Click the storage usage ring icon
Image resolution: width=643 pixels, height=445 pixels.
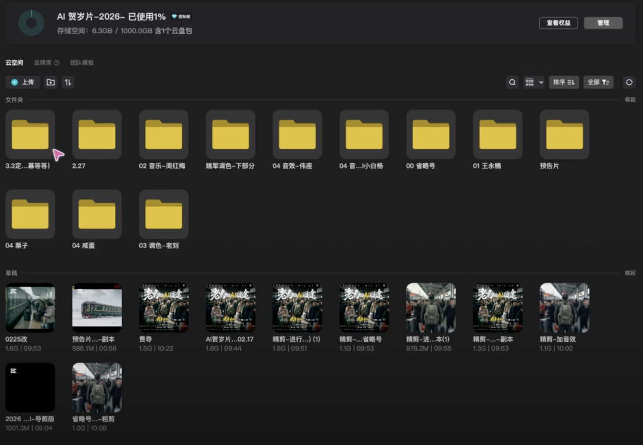pos(31,23)
